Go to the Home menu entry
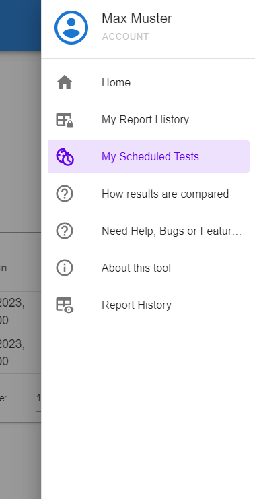This screenshot has height=499, width=255. (149, 82)
